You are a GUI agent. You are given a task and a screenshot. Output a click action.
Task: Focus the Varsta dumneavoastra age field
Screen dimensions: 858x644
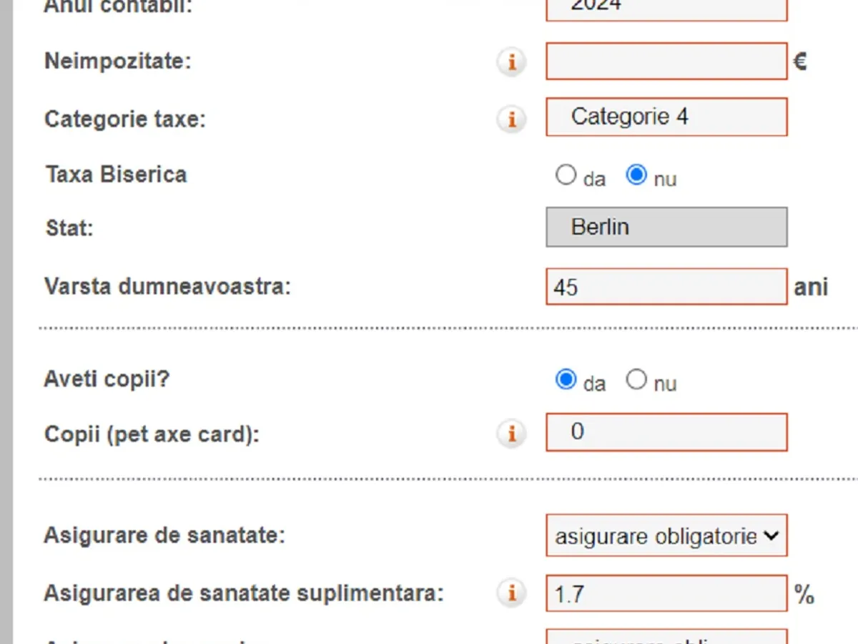666,287
